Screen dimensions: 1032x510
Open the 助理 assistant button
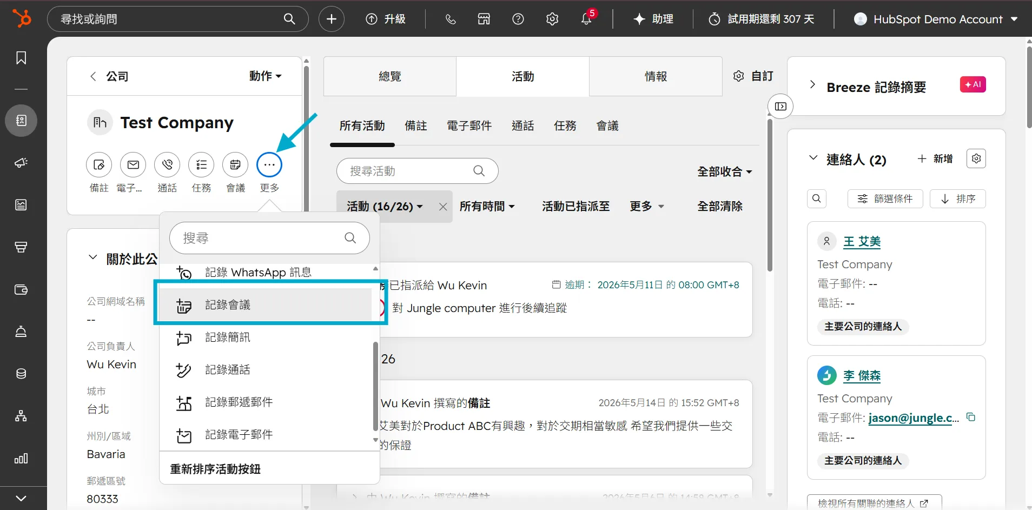(x=653, y=19)
